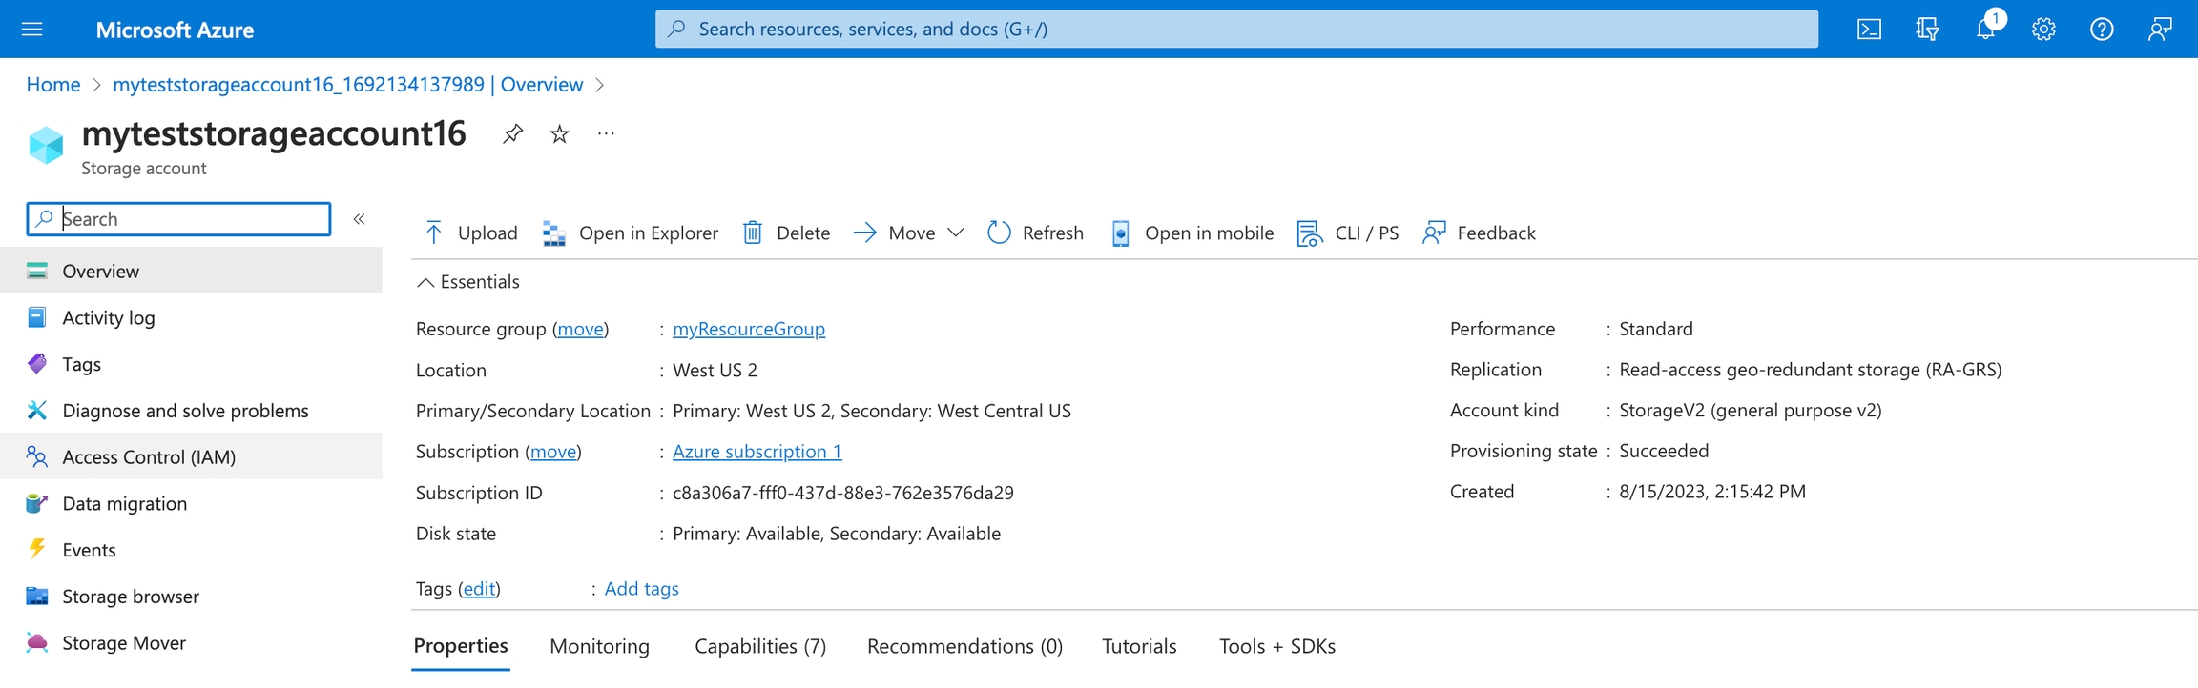2198x688 pixels.
Task: Click the Delete trash icon
Action: [x=753, y=233]
